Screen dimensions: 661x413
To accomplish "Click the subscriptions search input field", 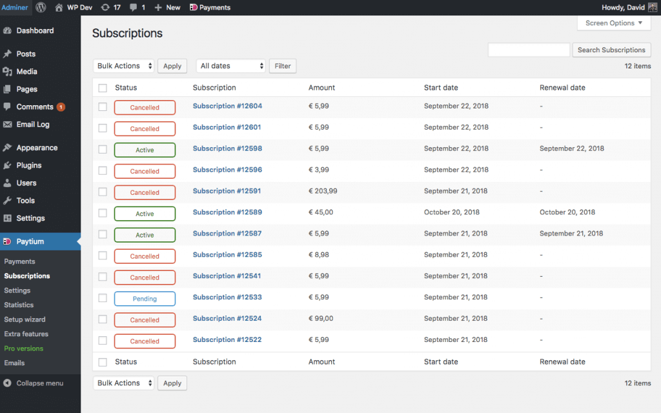I will point(529,50).
